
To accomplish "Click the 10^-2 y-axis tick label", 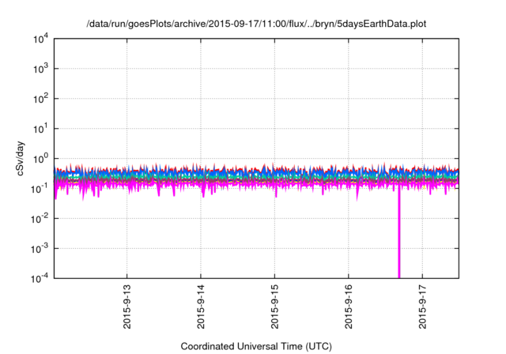I will coord(40,219).
